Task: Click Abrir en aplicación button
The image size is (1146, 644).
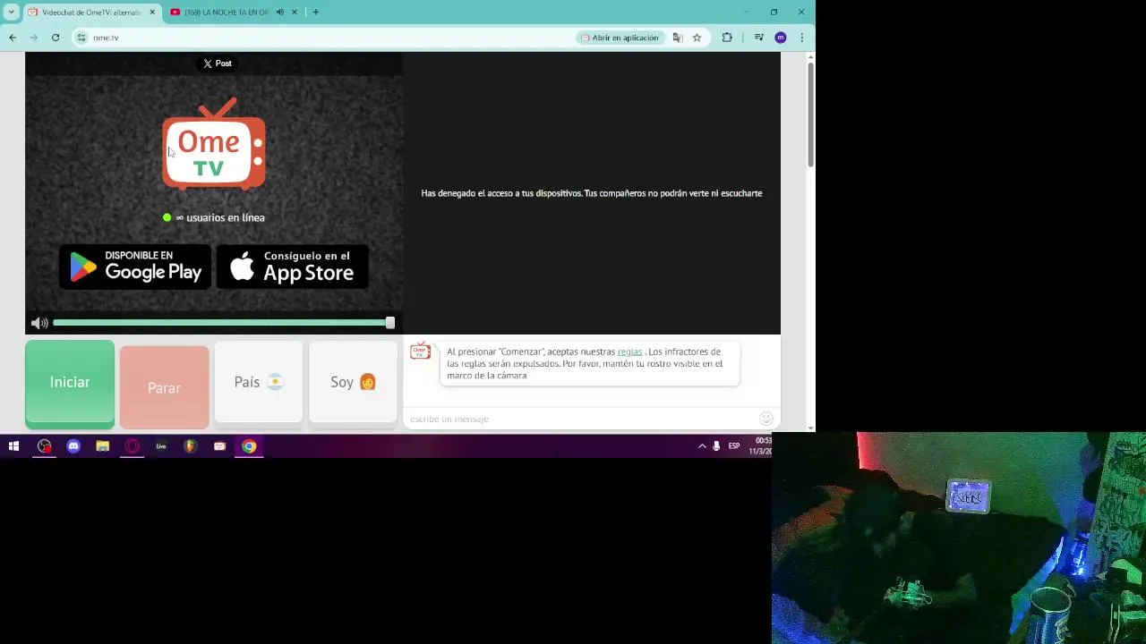Action: click(x=620, y=38)
